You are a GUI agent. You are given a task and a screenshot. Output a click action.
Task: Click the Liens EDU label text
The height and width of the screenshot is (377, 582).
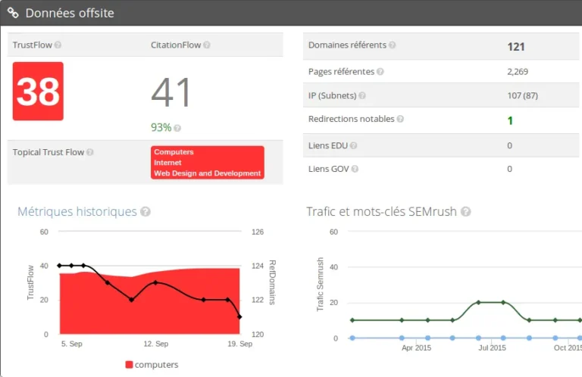coord(328,145)
